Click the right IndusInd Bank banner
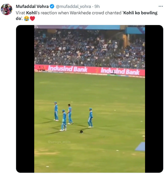166x174 pixels. 120,71
